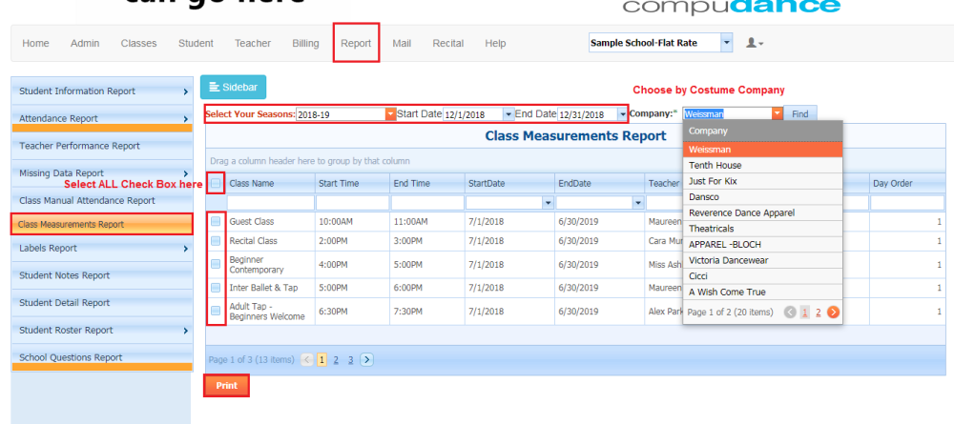Click the Start Time filter field
Viewport: 954px width, 424px height.
(x=352, y=203)
